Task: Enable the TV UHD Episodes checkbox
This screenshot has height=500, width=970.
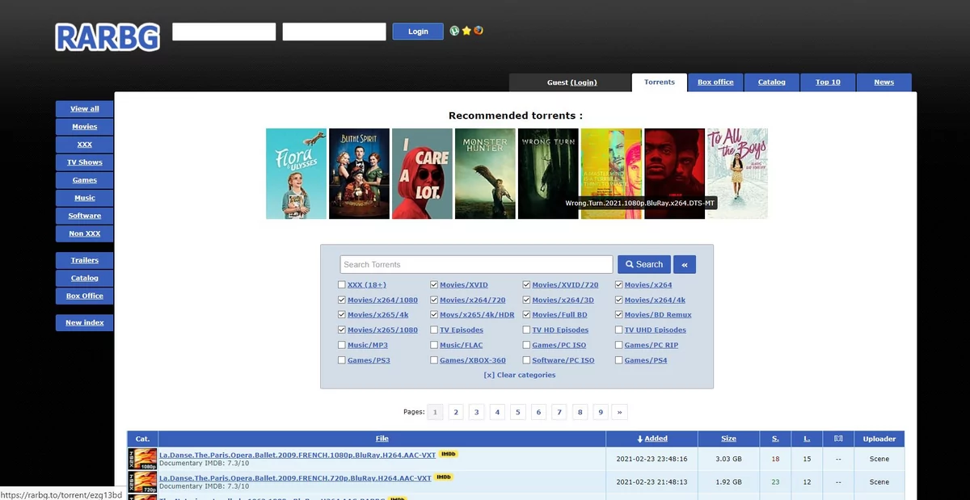Action: pyautogui.click(x=619, y=330)
